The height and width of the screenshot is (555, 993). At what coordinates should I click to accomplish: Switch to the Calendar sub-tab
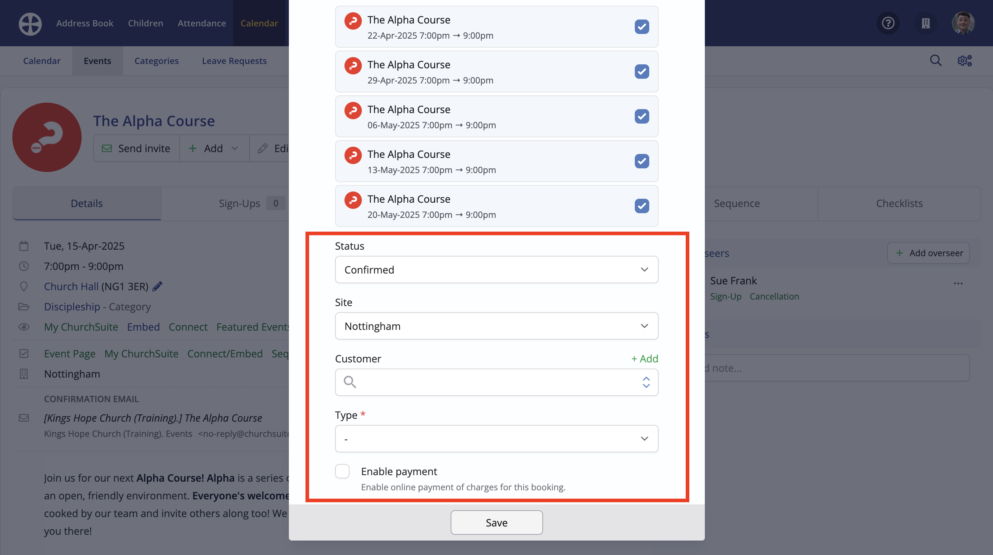(x=42, y=61)
